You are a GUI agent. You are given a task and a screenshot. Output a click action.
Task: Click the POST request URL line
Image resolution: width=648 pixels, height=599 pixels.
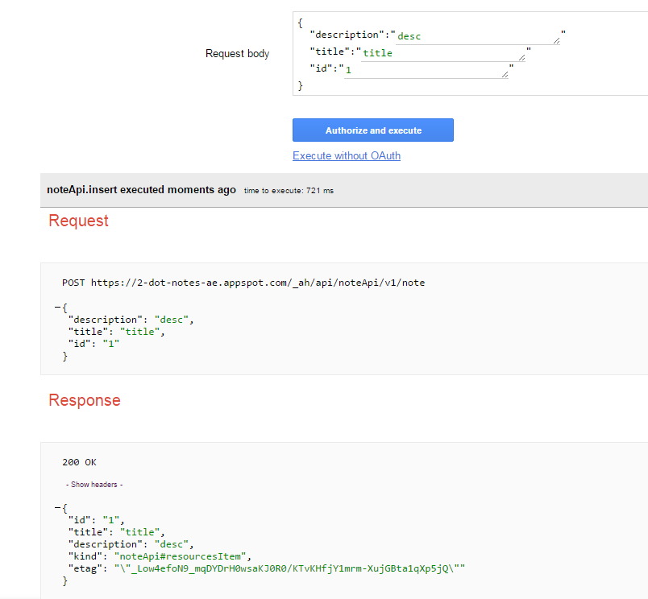coord(243,283)
